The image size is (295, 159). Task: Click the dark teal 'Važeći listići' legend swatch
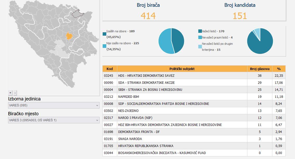click(200, 31)
